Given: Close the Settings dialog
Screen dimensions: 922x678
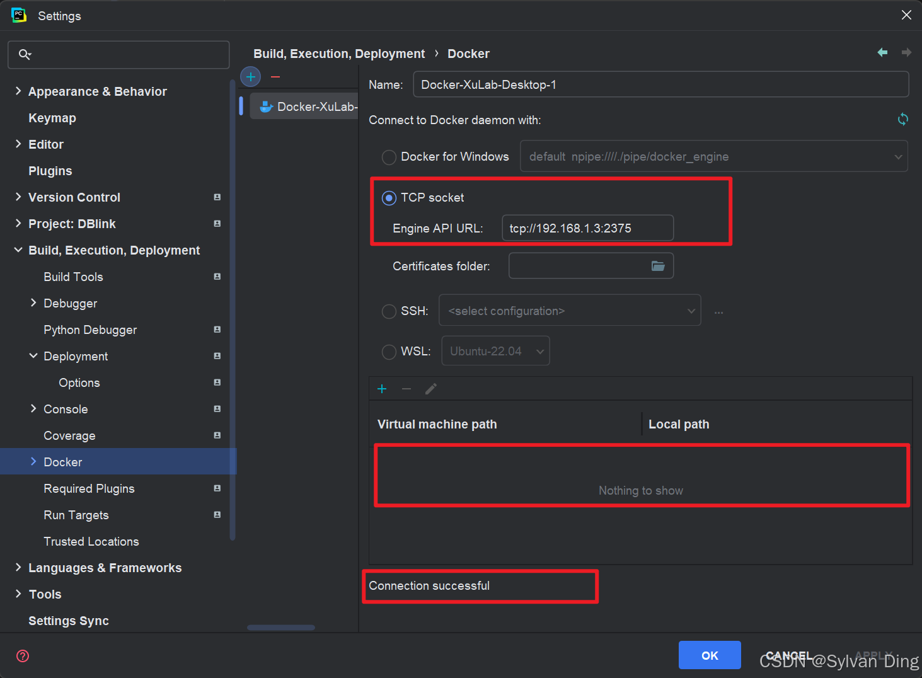Looking at the screenshot, I should point(906,15).
